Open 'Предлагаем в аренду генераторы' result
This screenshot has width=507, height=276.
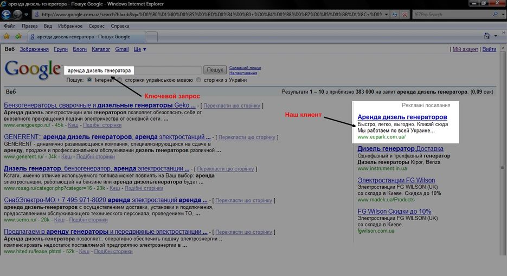click(x=106, y=232)
